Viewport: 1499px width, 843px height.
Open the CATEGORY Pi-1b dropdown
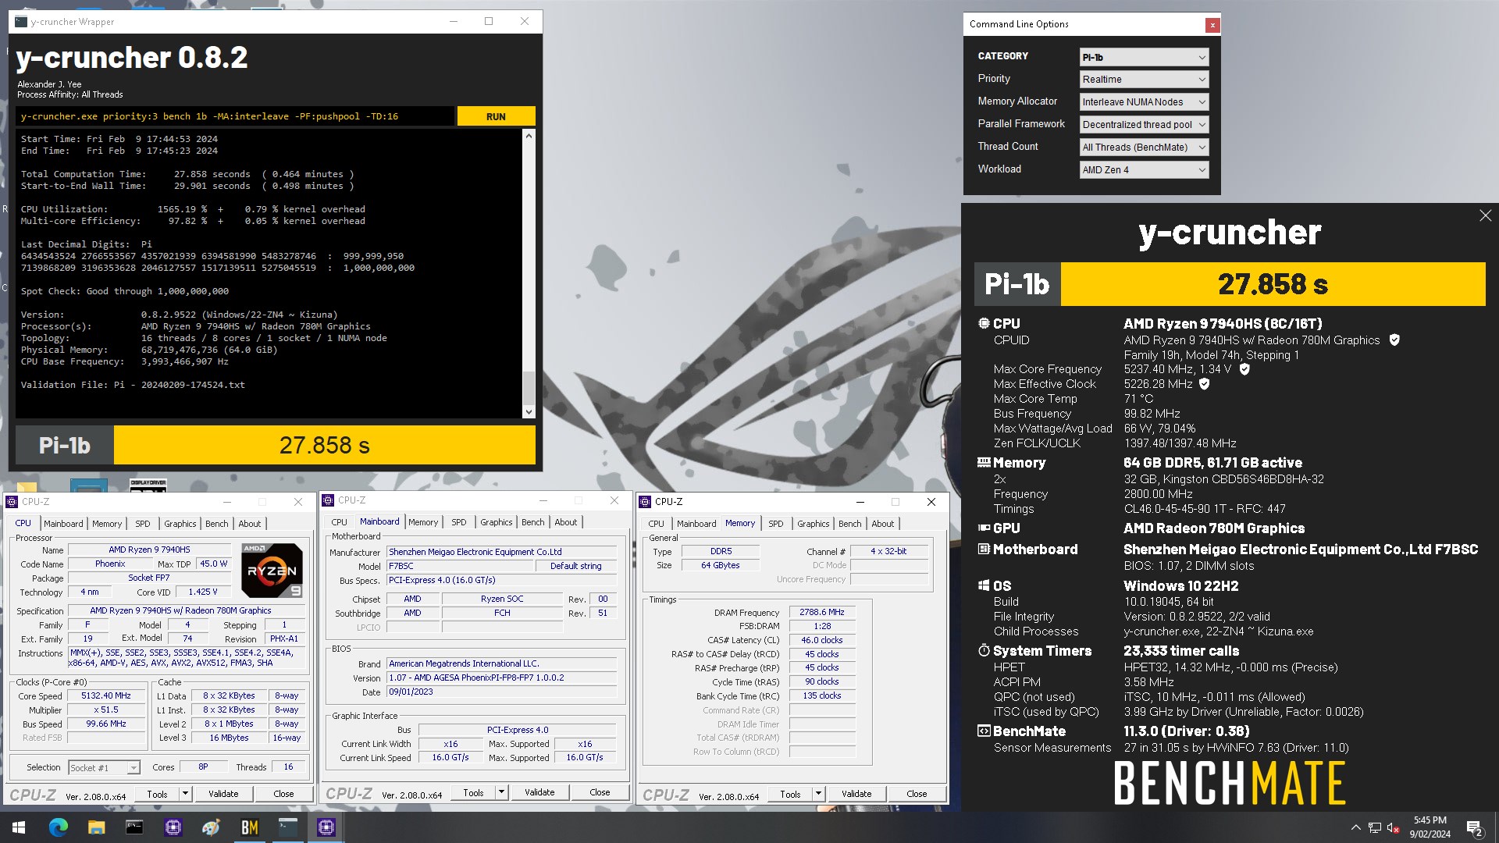tap(1144, 57)
